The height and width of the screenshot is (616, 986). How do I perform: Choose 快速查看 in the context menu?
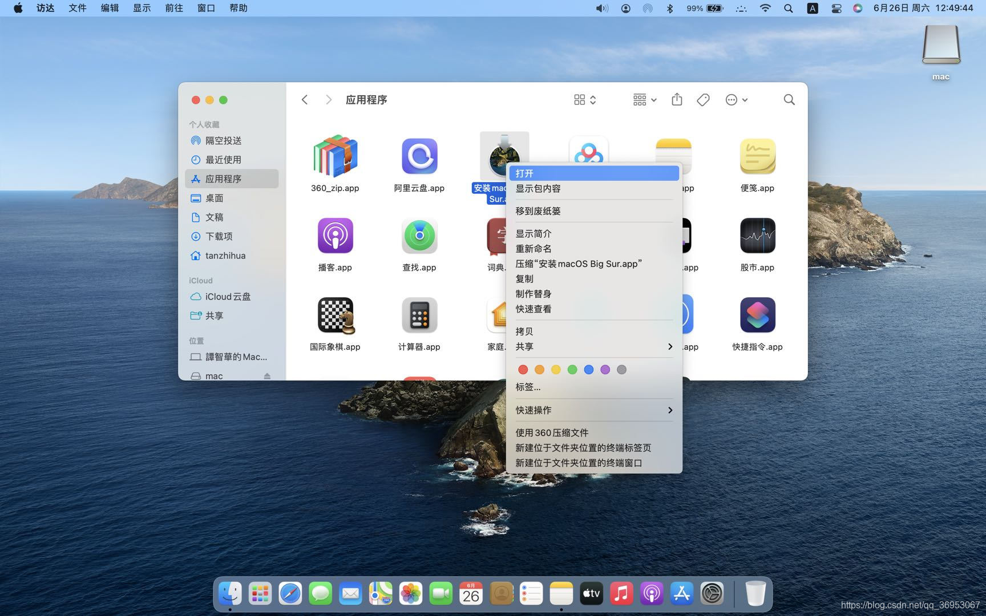(594, 309)
